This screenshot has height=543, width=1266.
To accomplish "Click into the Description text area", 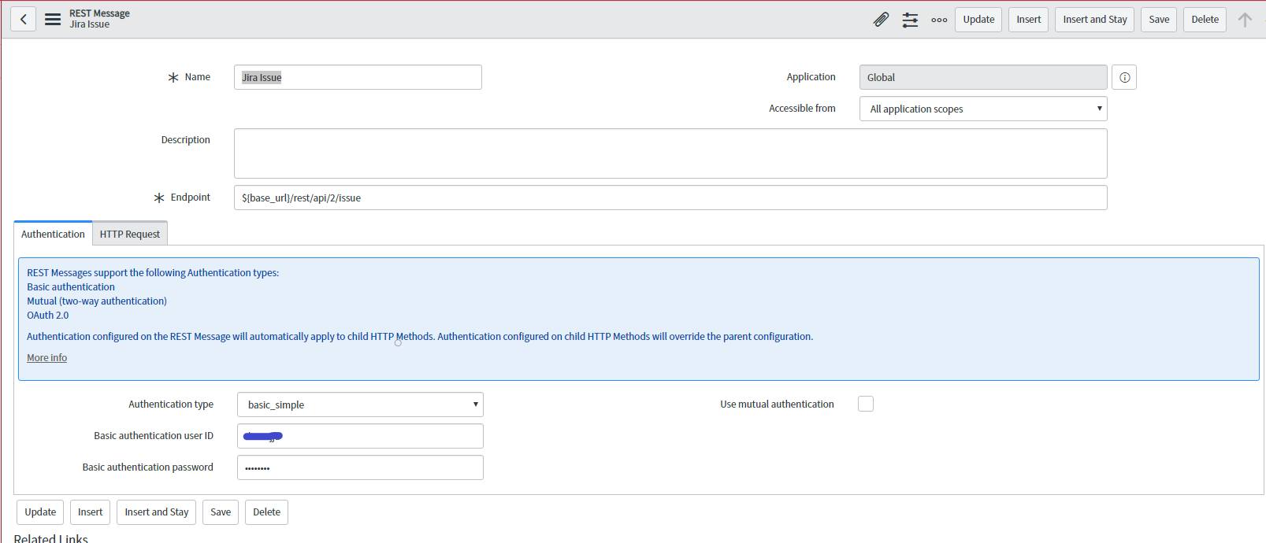I will [x=670, y=153].
